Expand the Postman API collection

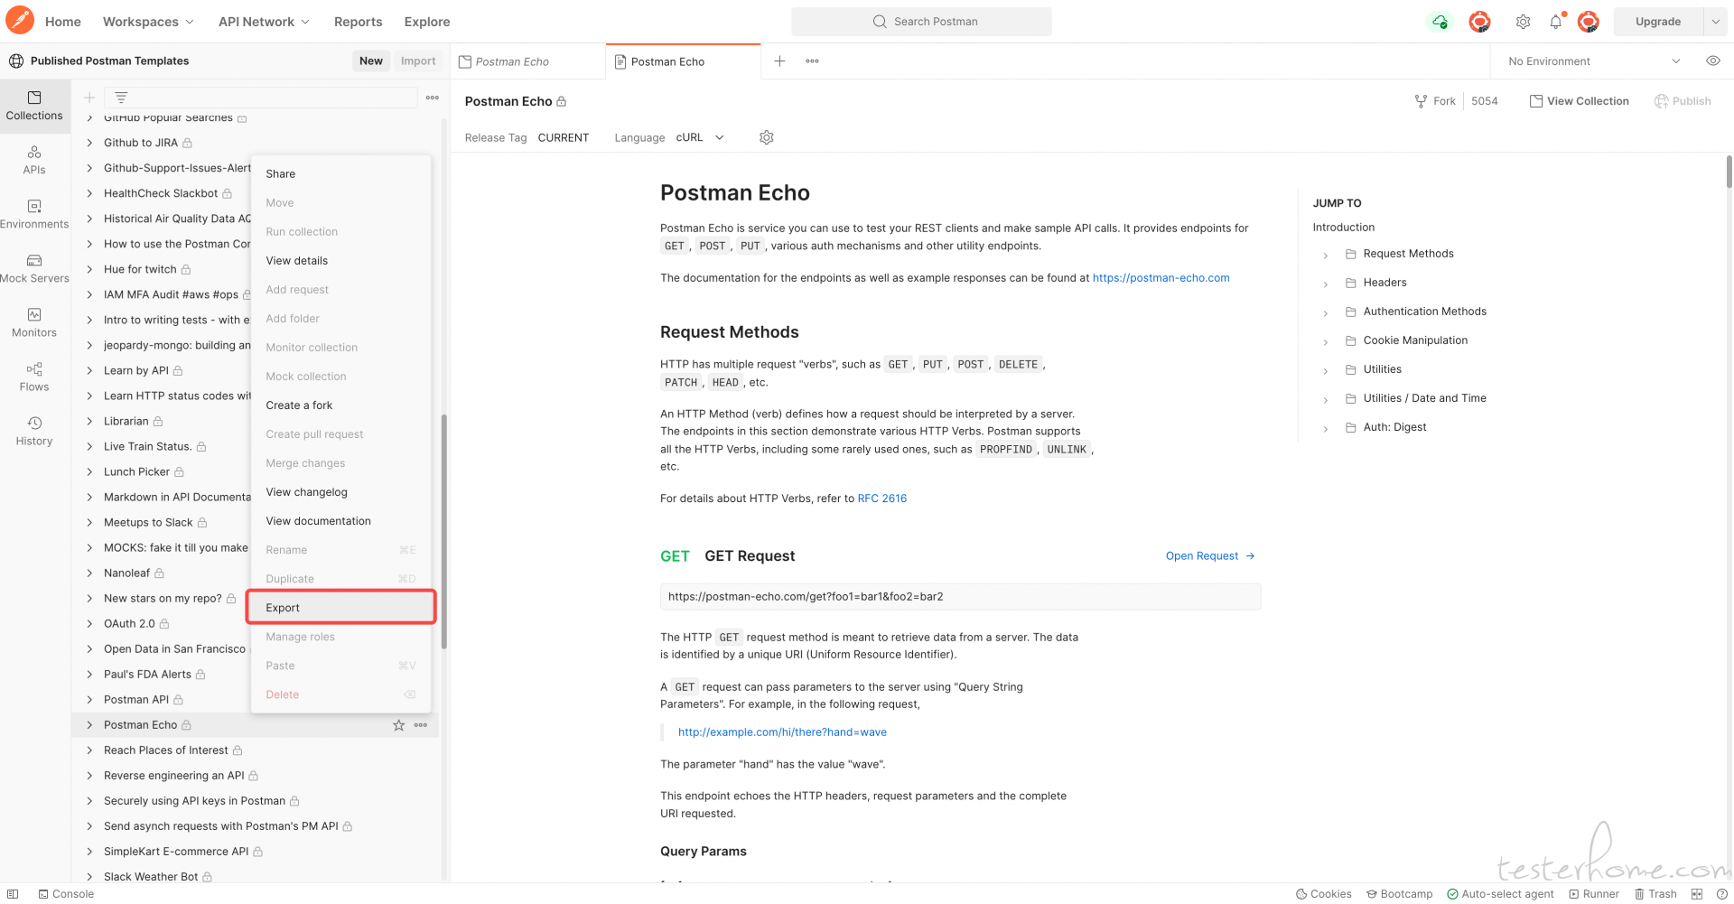pos(89,700)
